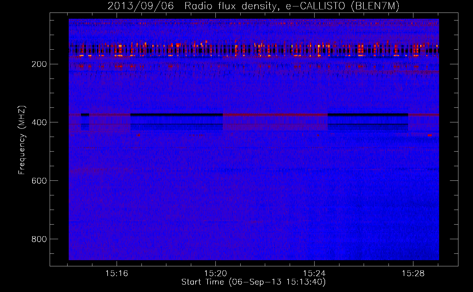The height and width of the screenshot is (292, 473).
Task: Click the 15:24 time tick label
Action: pos(314,273)
